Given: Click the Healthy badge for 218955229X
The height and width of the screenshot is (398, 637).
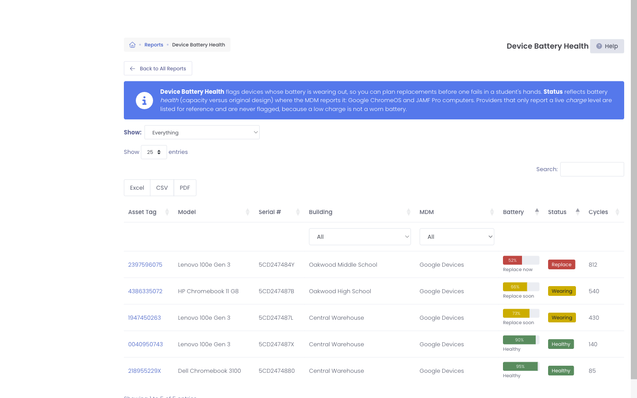Looking at the screenshot, I should 561,371.
